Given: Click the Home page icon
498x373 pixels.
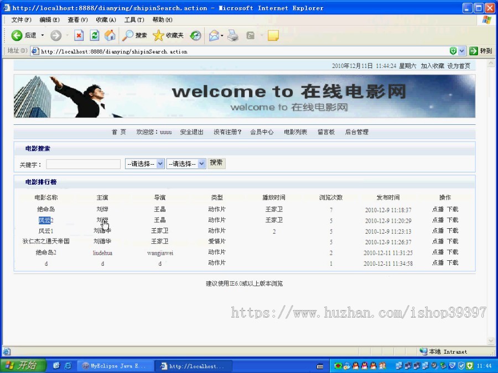Looking at the screenshot, I should (x=110, y=35).
